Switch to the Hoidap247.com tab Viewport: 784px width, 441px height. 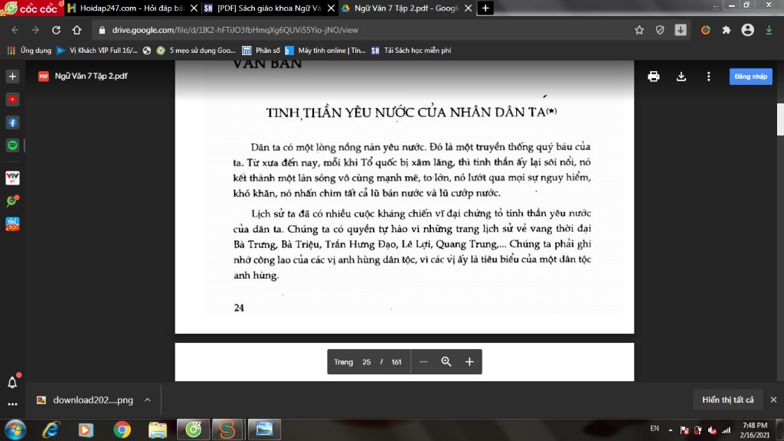133,8
